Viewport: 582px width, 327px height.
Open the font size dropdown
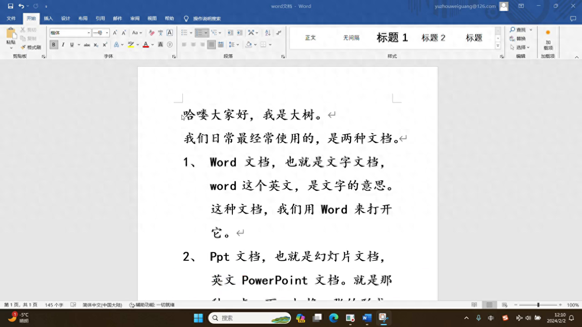coord(106,33)
